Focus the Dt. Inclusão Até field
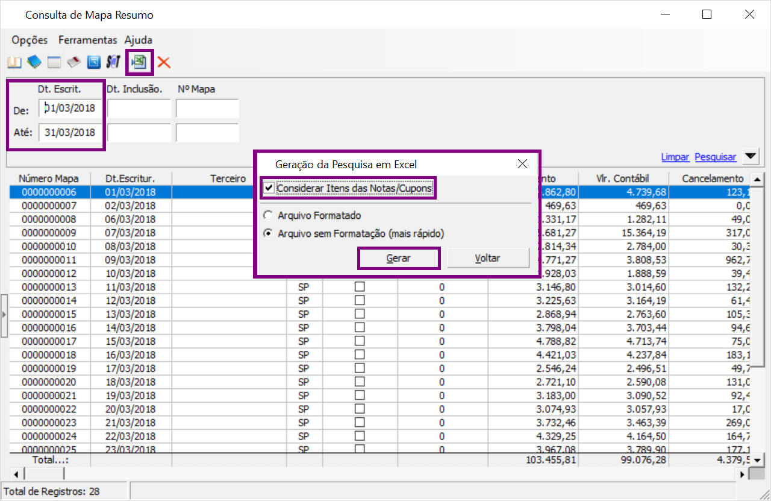The height and width of the screenshot is (501, 771). pyautogui.click(x=140, y=133)
